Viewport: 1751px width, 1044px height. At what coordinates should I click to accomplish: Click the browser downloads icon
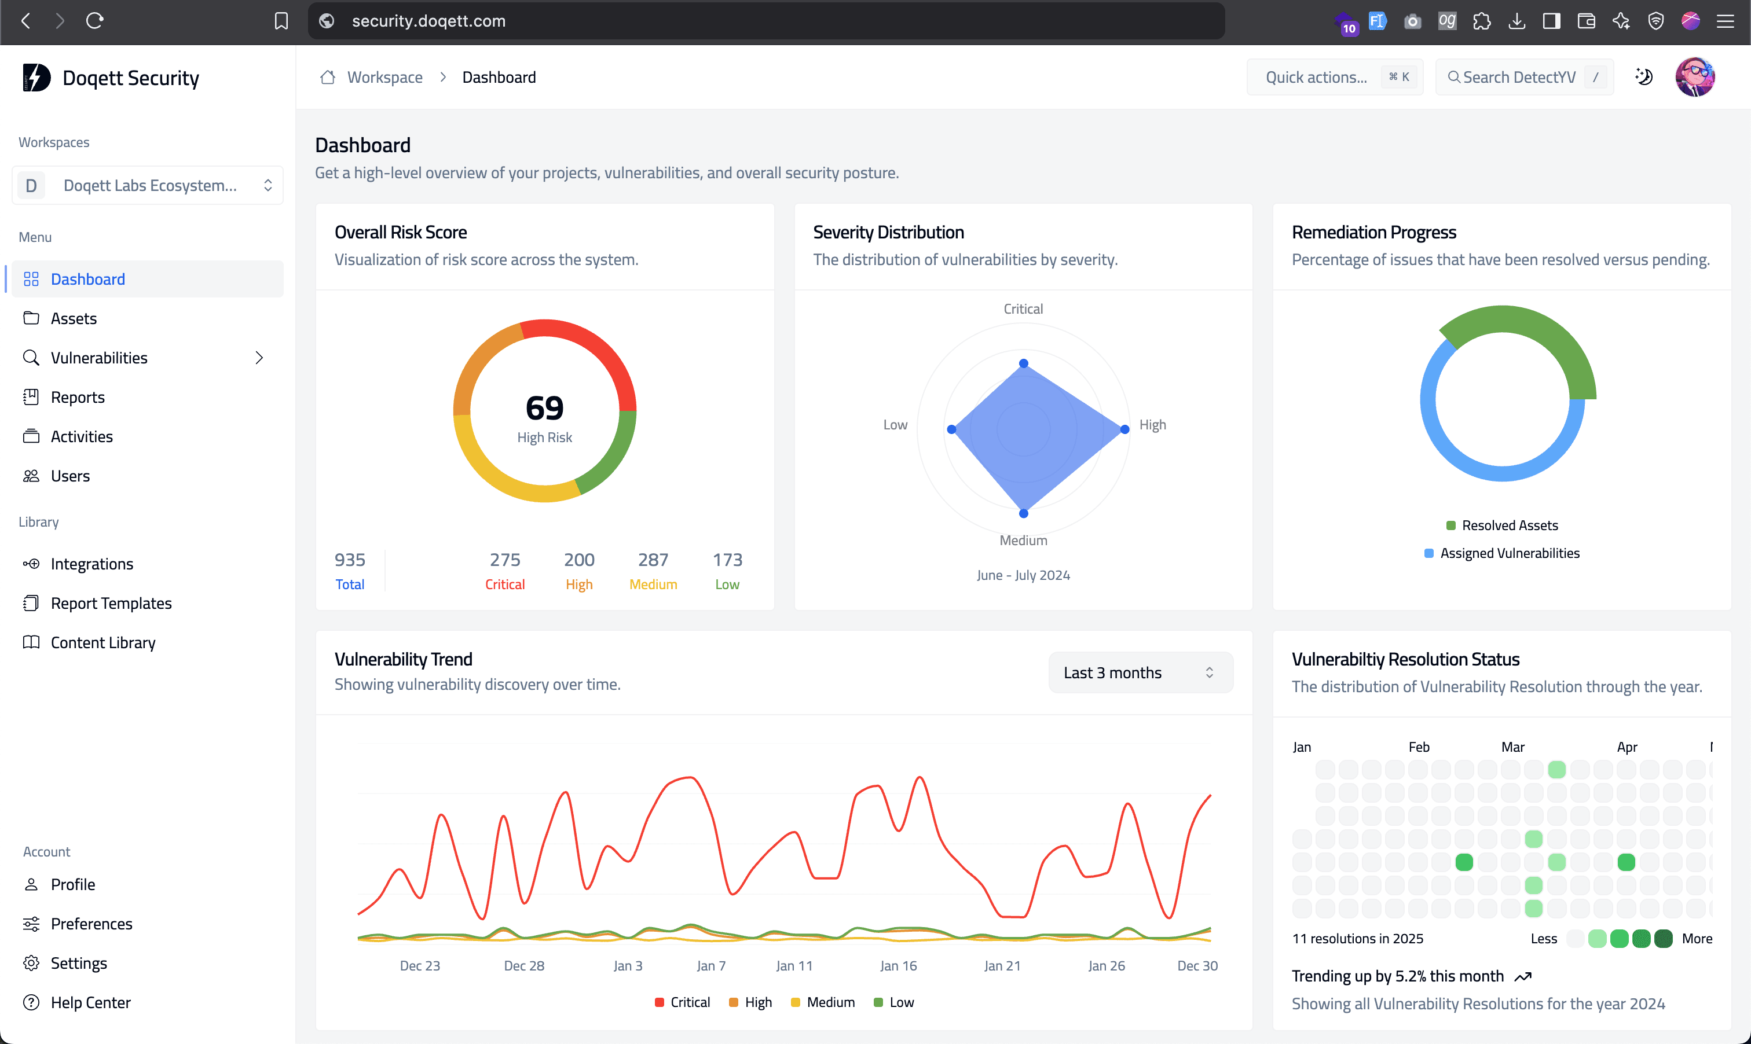[x=1516, y=21]
